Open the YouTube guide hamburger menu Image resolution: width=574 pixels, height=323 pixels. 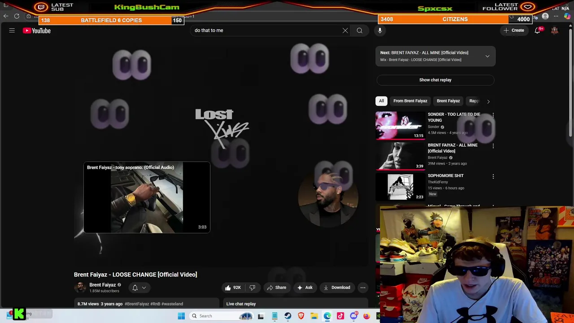coord(12,31)
